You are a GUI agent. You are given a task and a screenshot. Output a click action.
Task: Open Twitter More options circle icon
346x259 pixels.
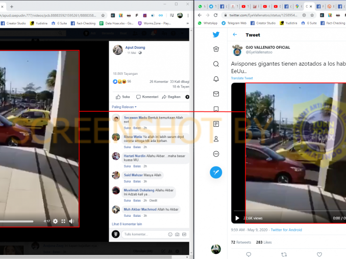(x=216, y=154)
